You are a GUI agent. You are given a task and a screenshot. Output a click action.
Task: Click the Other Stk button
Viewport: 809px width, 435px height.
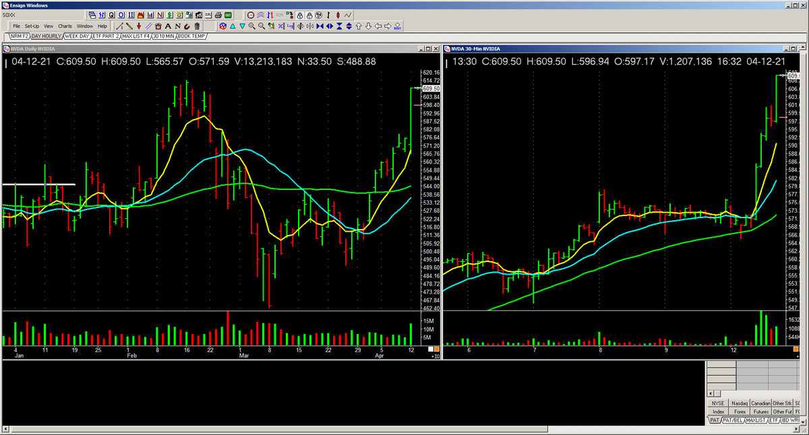(x=782, y=403)
